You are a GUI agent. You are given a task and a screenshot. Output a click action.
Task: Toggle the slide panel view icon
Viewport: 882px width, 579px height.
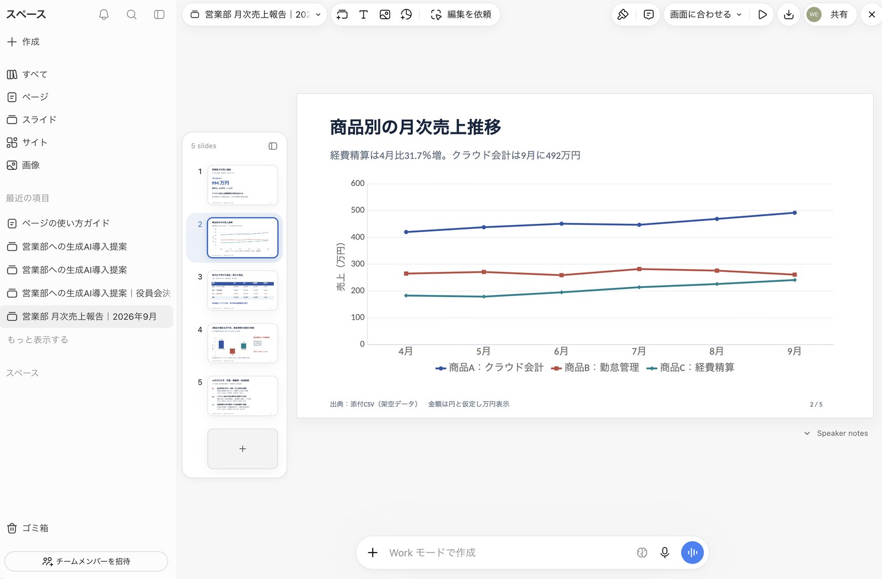tap(273, 146)
